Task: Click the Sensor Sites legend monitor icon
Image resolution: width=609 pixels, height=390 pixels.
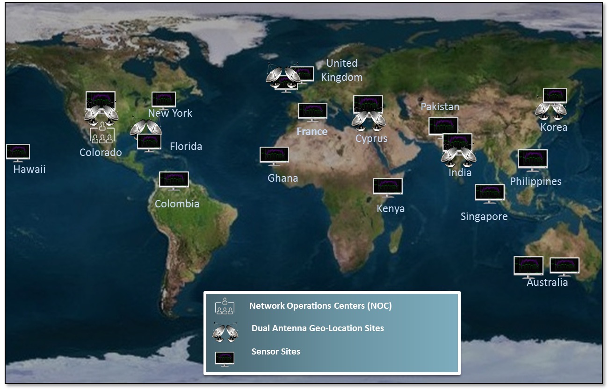Action: tap(225, 358)
